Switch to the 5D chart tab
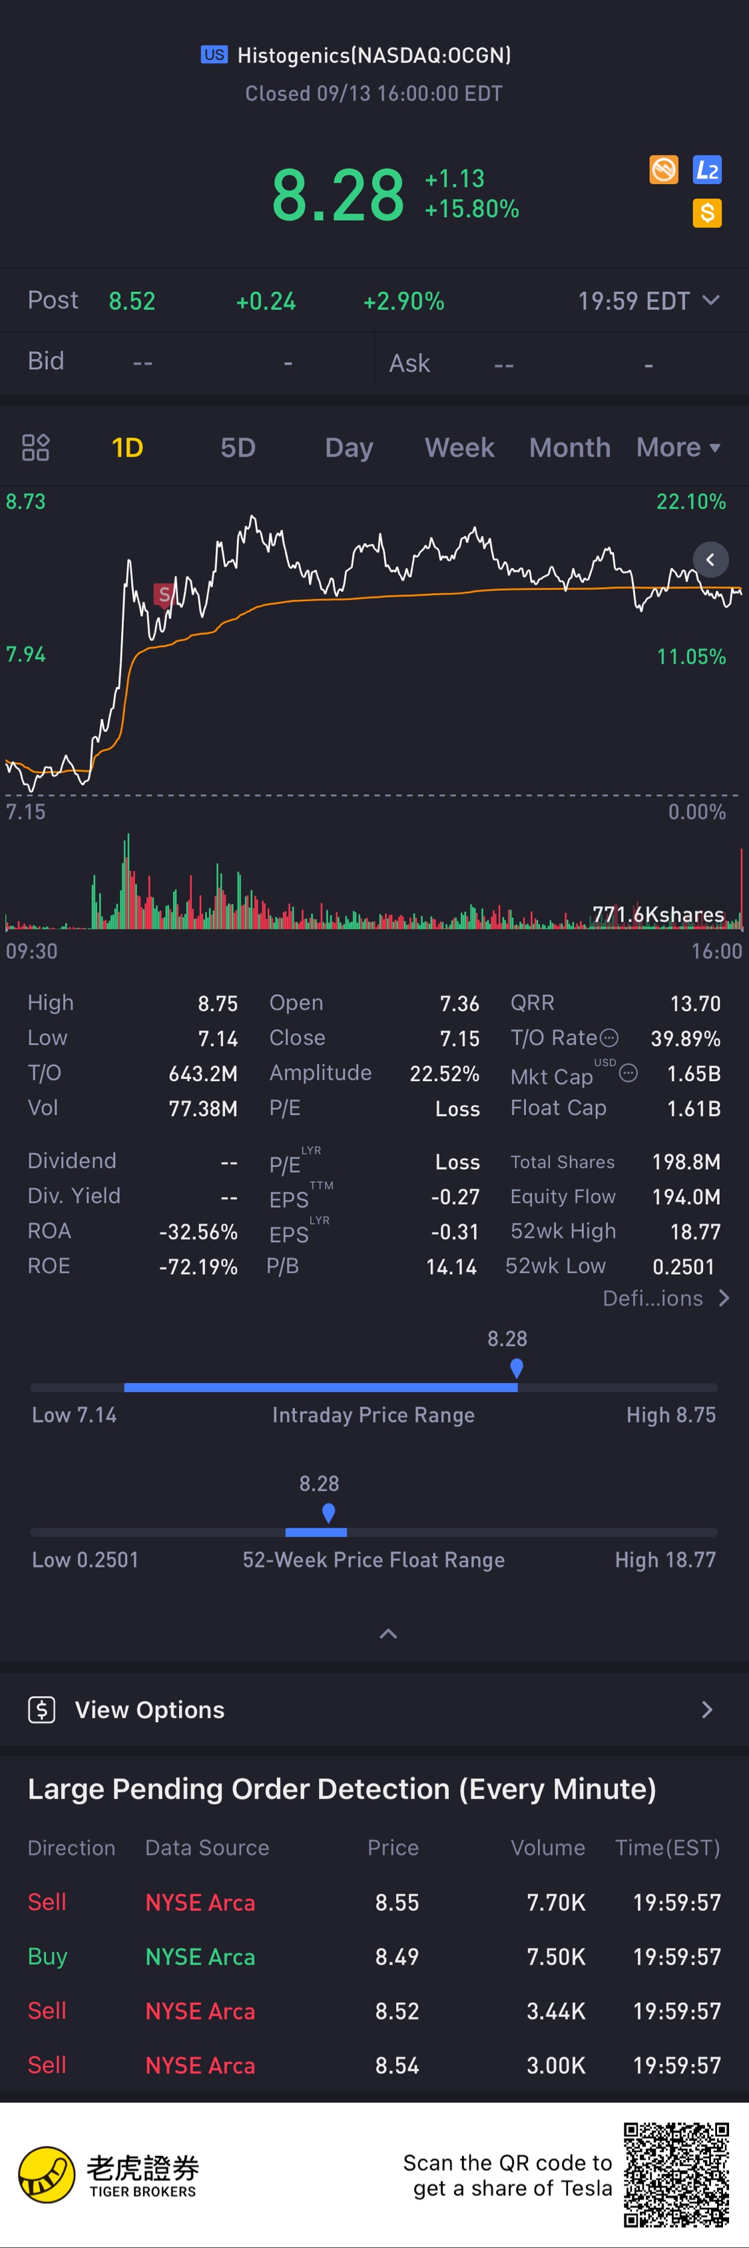The width and height of the screenshot is (749, 2248). [x=237, y=448]
